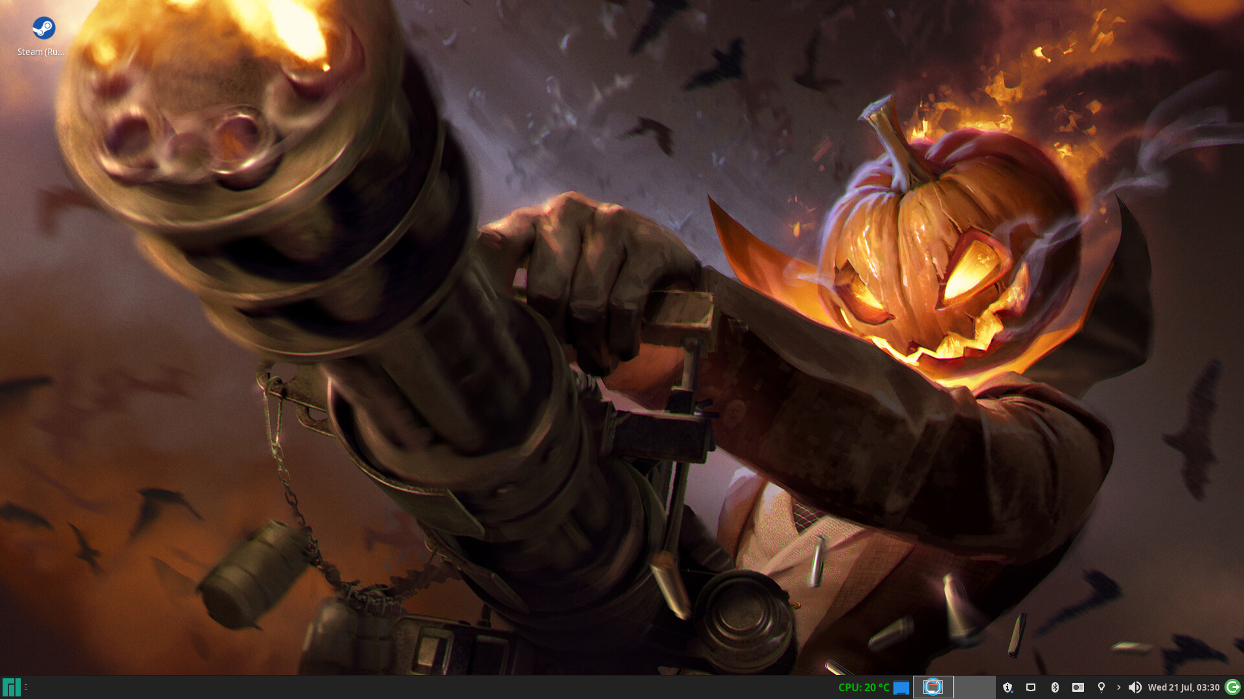Click the CPU temperature indicator
Image resolution: width=1244 pixels, height=699 pixels.
click(x=863, y=687)
